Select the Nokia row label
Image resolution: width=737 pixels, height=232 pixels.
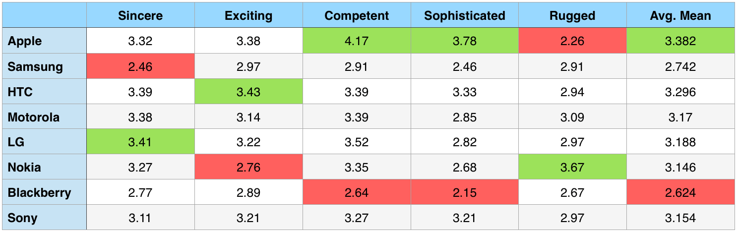(x=24, y=168)
